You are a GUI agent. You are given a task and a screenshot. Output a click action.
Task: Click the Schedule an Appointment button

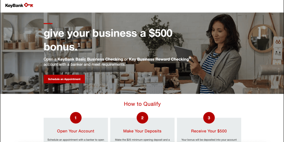64,79
